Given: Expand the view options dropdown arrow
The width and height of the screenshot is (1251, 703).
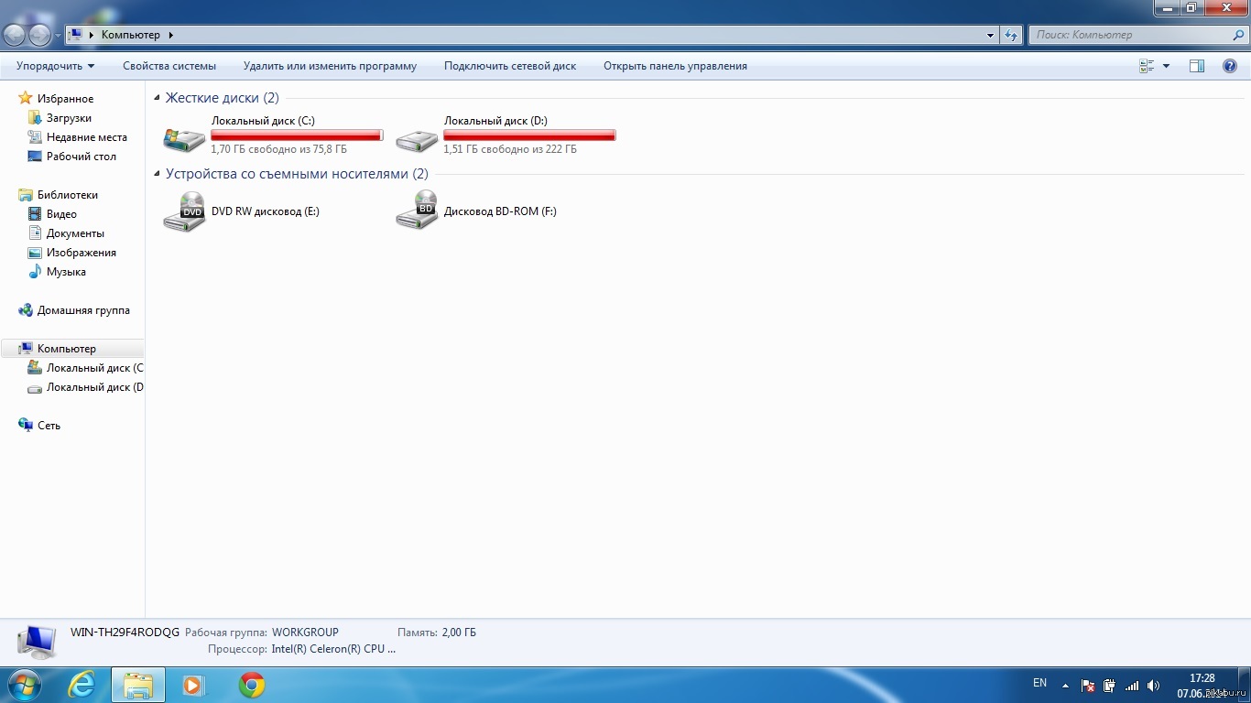Looking at the screenshot, I should pyautogui.click(x=1166, y=66).
